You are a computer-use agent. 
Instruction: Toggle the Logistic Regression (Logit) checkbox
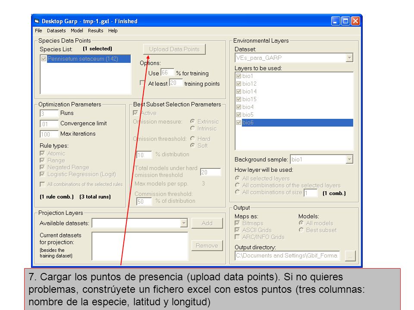(42, 174)
